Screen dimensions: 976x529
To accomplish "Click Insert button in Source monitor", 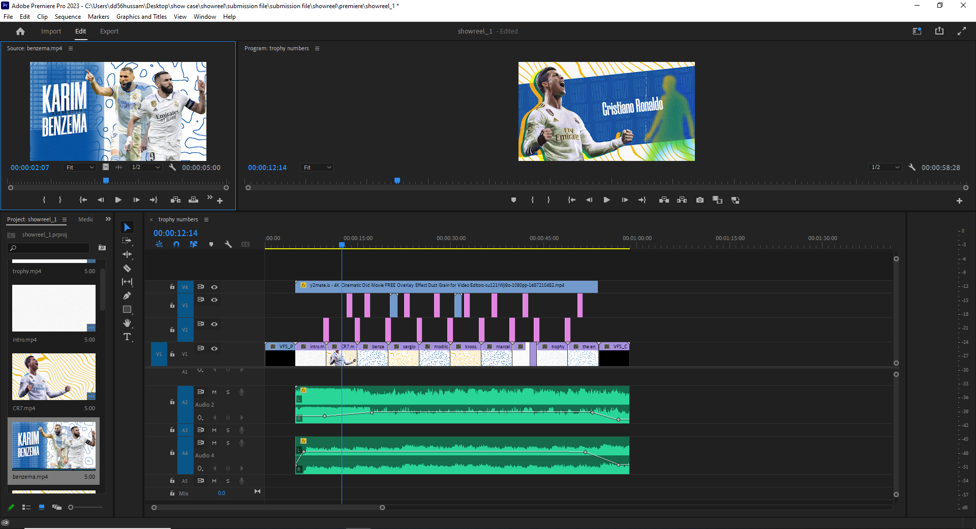I will [175, 200].
